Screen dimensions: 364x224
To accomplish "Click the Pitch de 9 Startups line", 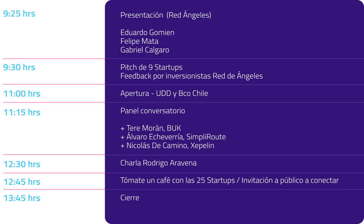I will 151,67.
